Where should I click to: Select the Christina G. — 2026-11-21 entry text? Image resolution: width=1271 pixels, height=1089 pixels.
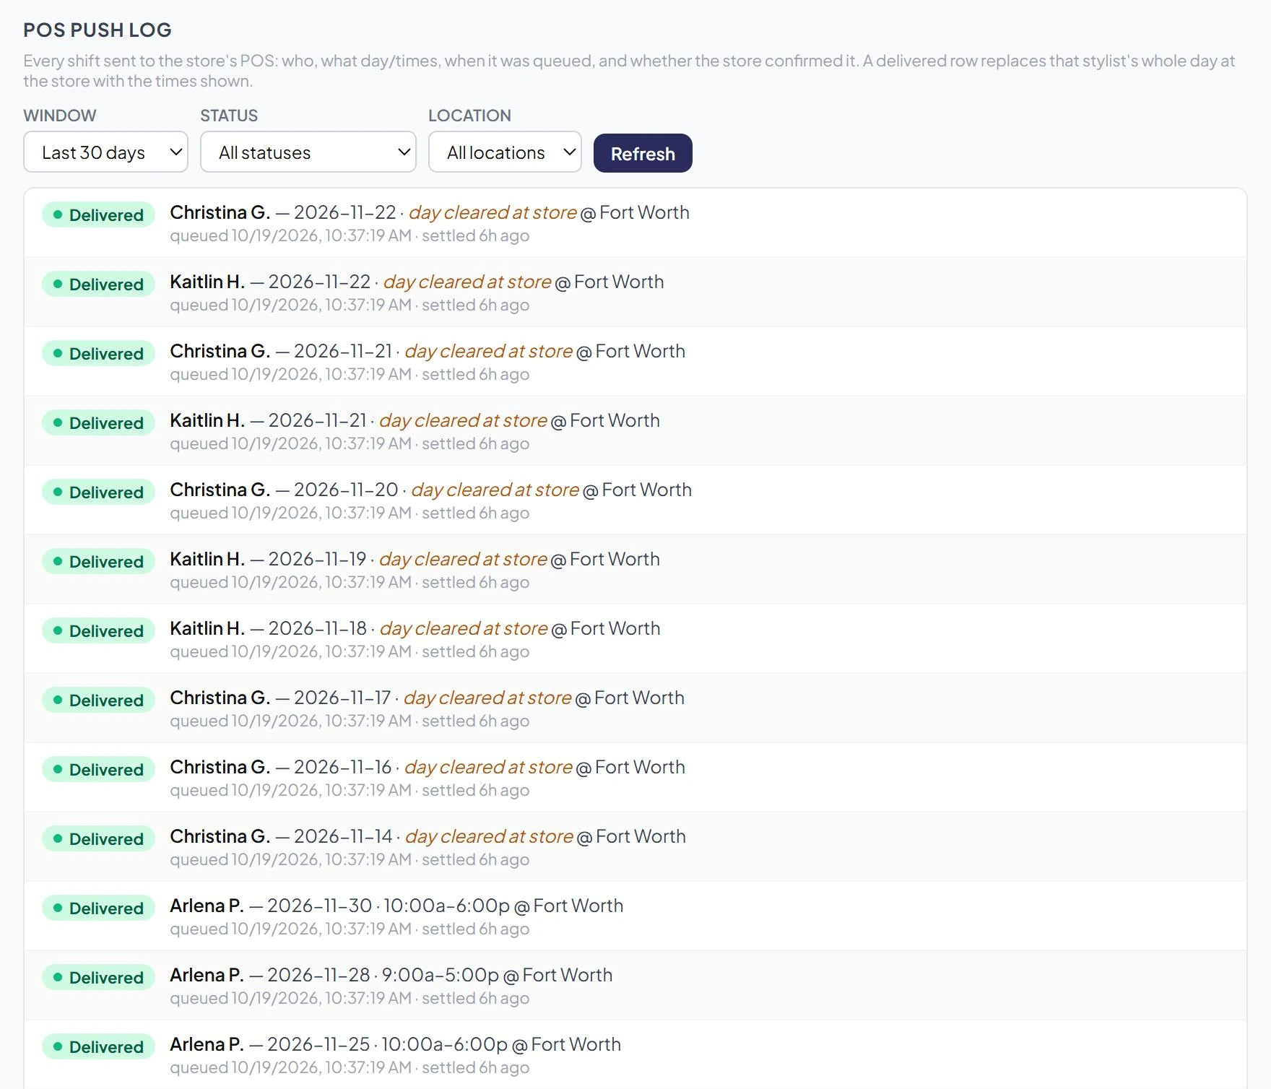tap(428, 352)
